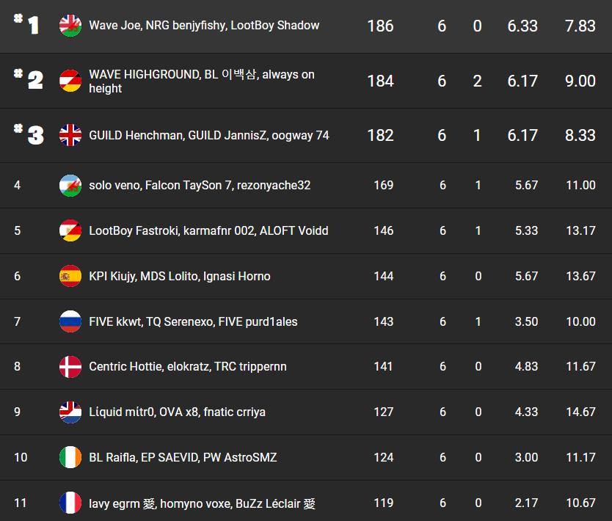Click the flag icon beside Wave Joe's team
612x521 pixels.
tap(70, 26)
